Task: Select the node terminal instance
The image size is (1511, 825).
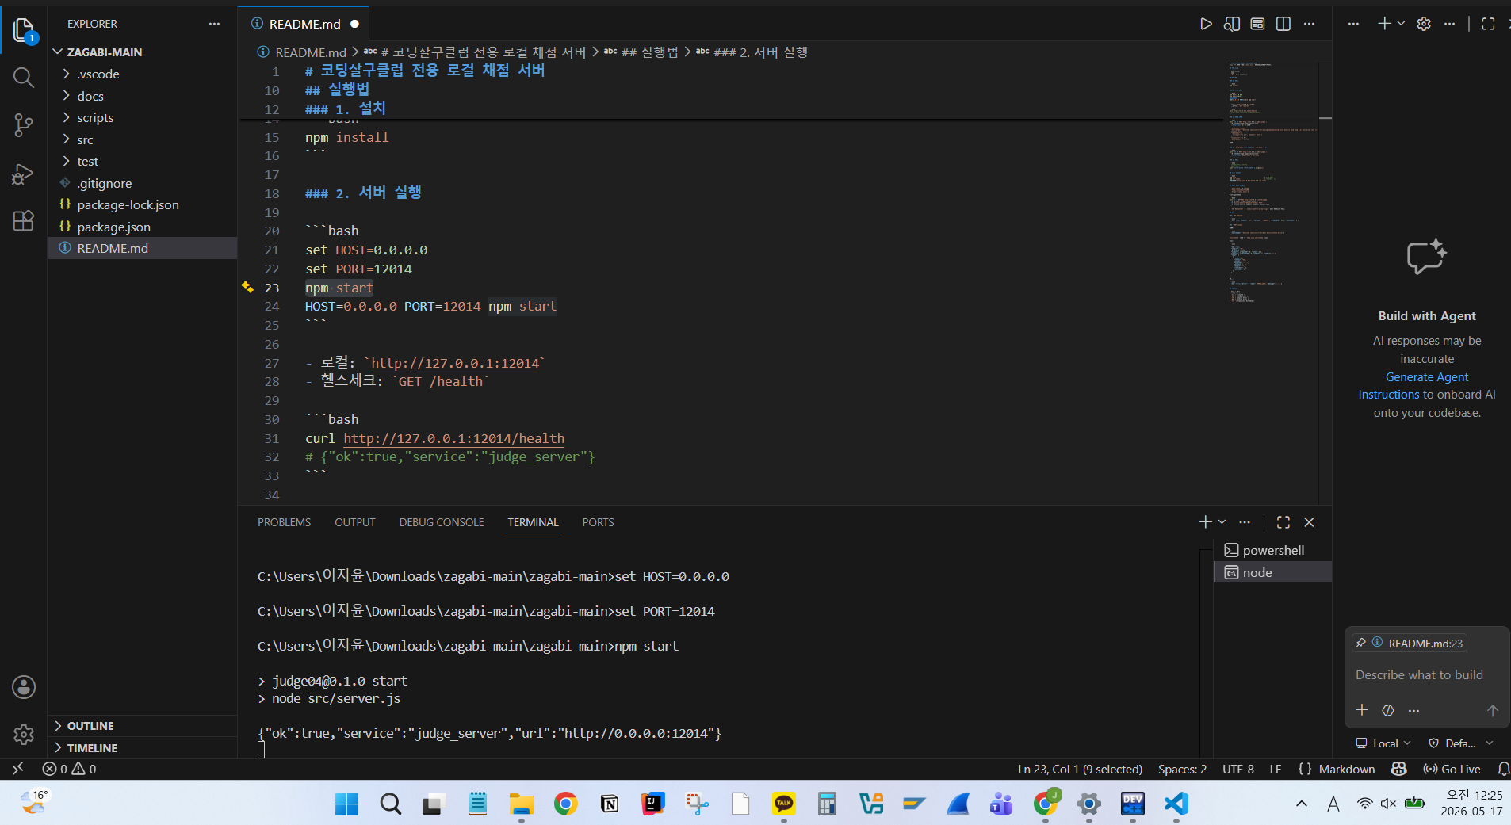Action: pos(1272,572)
